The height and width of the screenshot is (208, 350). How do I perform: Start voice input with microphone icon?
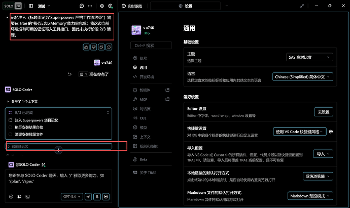97,197
